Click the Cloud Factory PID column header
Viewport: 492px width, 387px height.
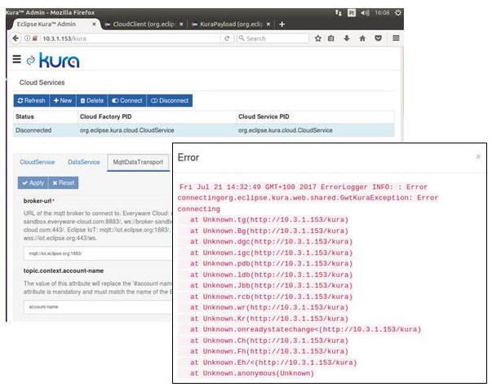point(106,117)
